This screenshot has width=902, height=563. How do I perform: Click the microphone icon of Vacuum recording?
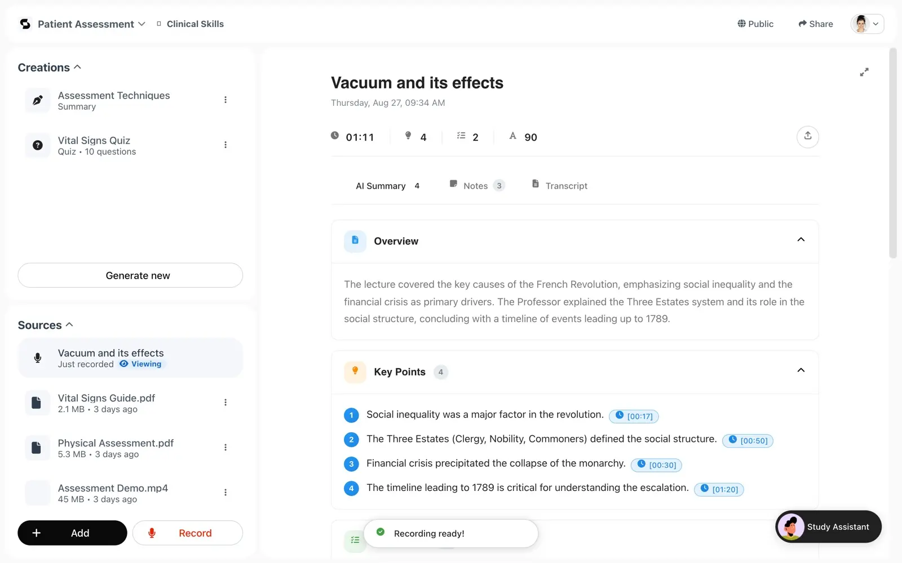38,358
